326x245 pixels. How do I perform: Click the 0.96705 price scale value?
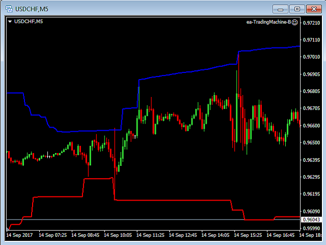(311, 108)
